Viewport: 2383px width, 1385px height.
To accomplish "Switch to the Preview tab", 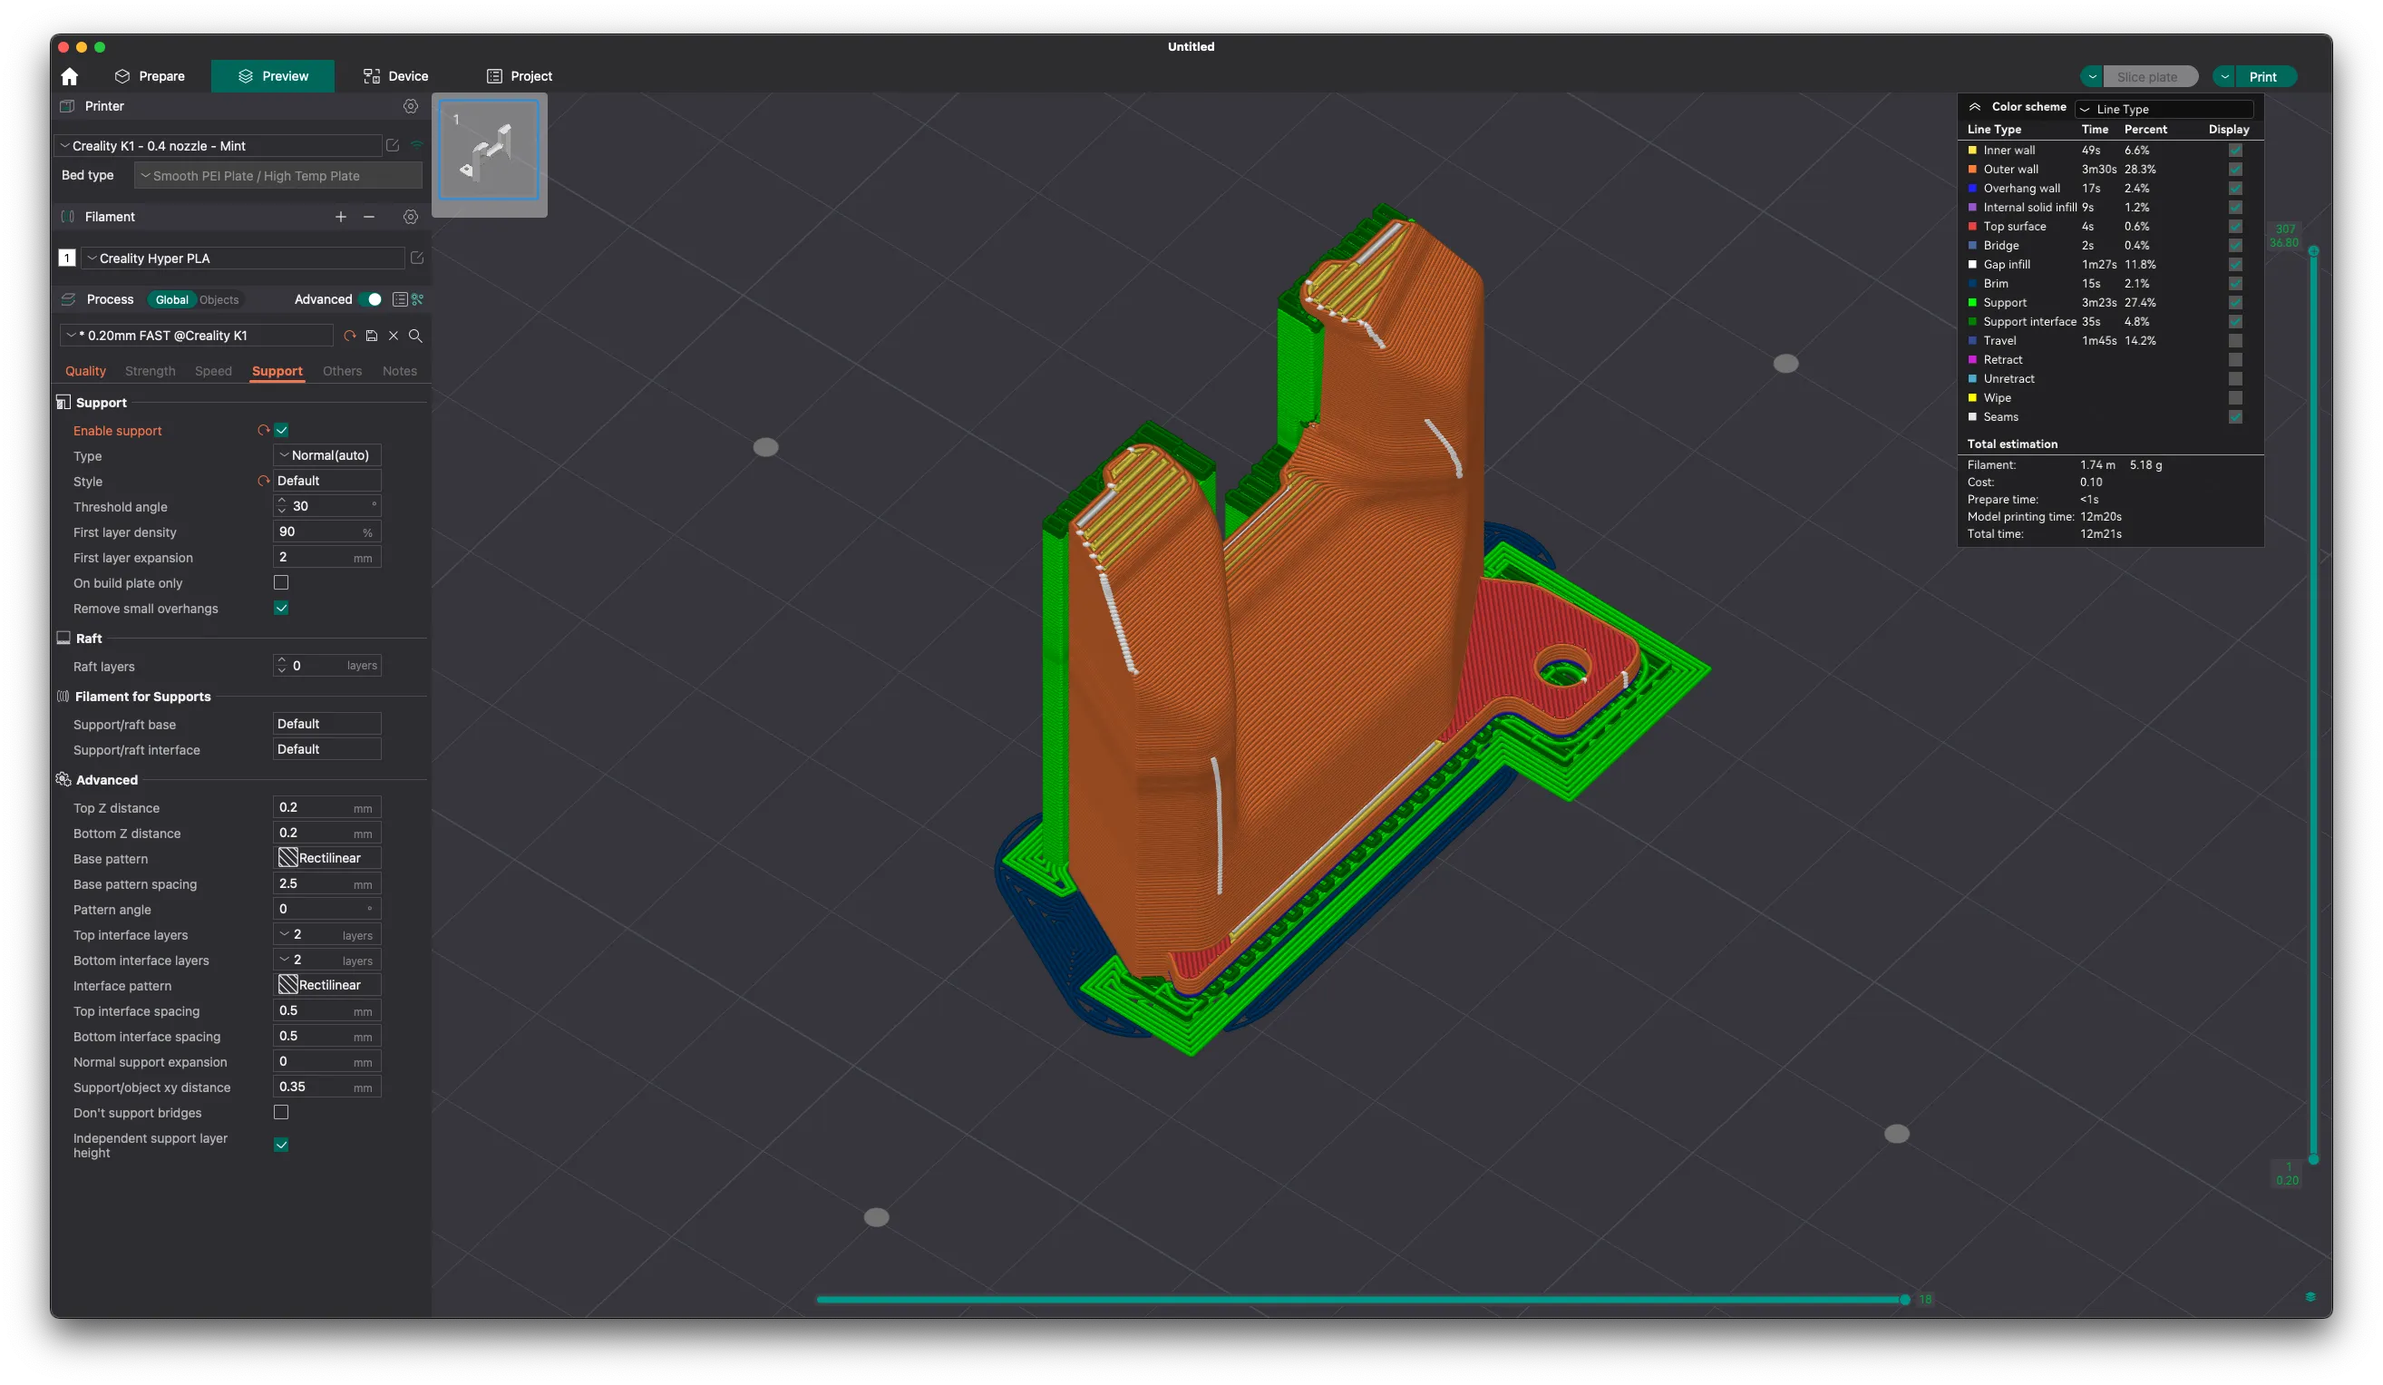I will click(272, 75).
